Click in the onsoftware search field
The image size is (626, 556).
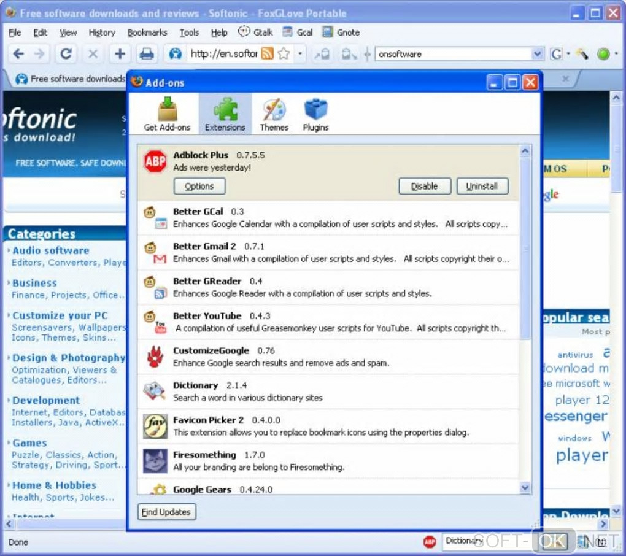pos(454,54)
